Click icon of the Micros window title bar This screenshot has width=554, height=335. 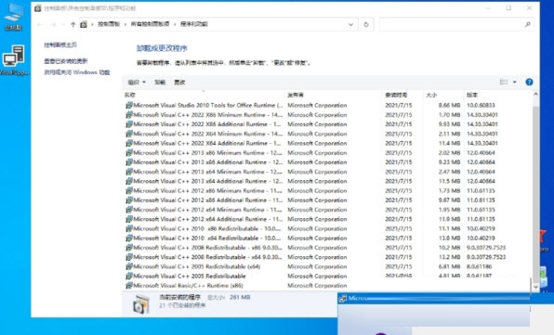(342, 299)
